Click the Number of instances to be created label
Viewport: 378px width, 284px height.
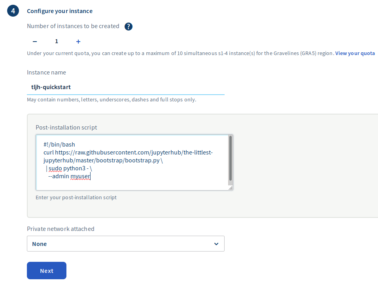click(x=73, y=26)
